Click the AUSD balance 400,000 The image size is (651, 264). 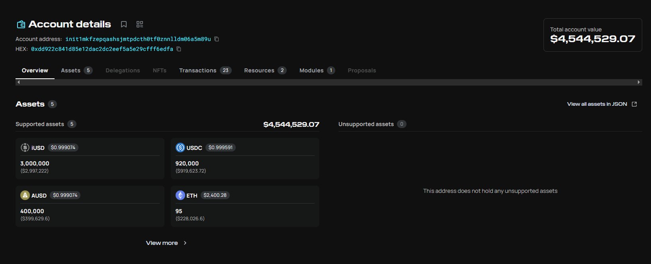[x=32, y=211]
